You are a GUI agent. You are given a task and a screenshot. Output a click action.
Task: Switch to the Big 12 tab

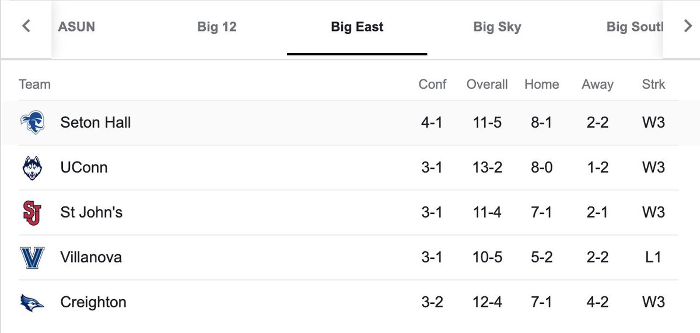(x=217, y=27)
